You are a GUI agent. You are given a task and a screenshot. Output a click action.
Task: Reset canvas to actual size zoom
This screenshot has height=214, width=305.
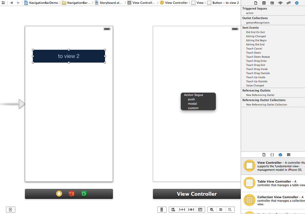tap(221, 210)
